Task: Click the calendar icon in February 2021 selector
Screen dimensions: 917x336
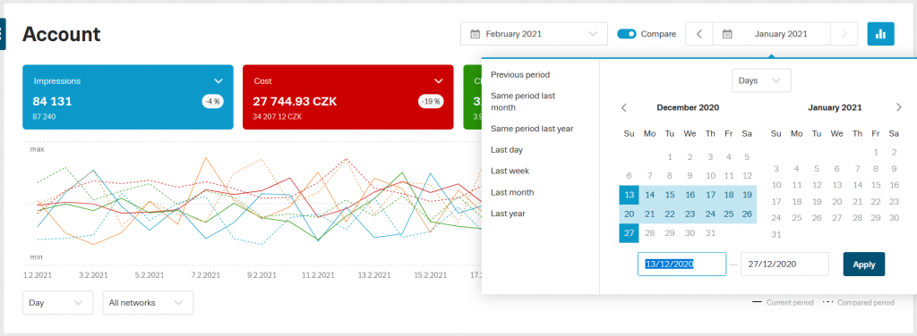Action: tap(476, 34)
